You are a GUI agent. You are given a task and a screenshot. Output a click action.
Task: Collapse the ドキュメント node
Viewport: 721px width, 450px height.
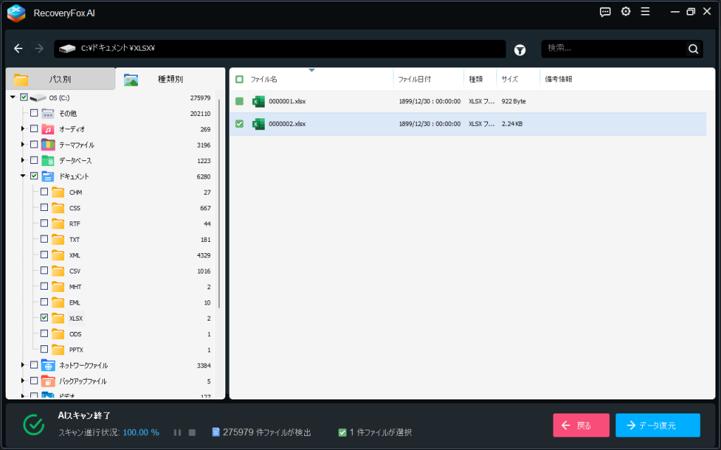pyautogui.click(x=23, y=176)
